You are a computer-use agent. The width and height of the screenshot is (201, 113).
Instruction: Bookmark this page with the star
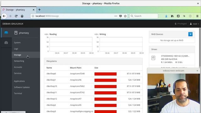point(125,16)
